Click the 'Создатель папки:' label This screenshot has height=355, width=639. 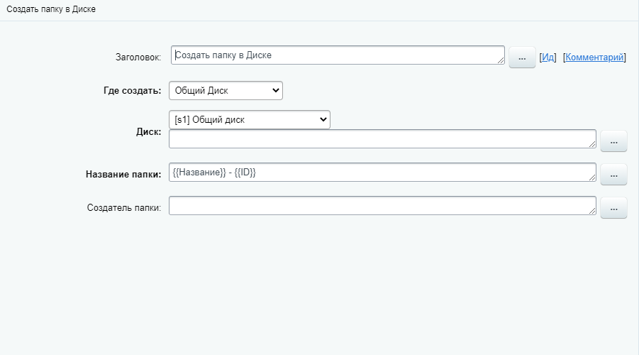(x=124, y=207)
